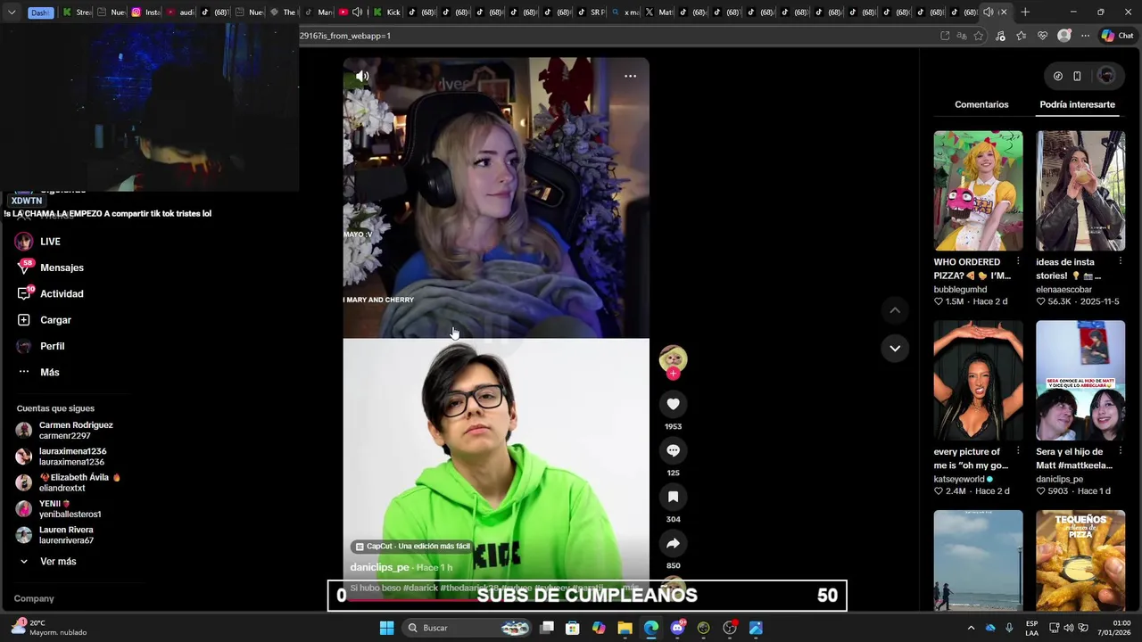Click the open-in-app icon in the address bar
1142x642 pixels.
tap(945, 36)
